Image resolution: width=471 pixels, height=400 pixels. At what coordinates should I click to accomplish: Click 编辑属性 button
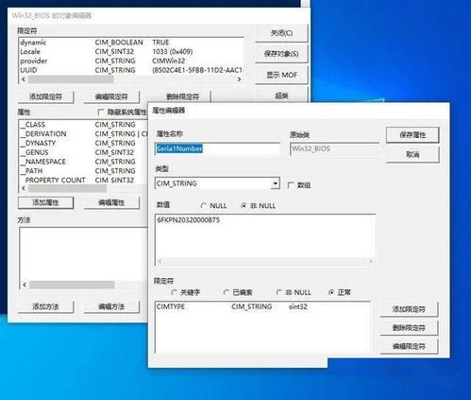point(111,202)
